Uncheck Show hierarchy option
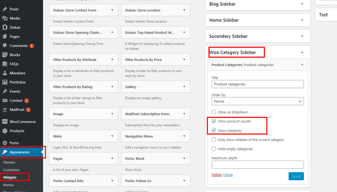Screen dimensions: 337x192 tap(214, 130)
